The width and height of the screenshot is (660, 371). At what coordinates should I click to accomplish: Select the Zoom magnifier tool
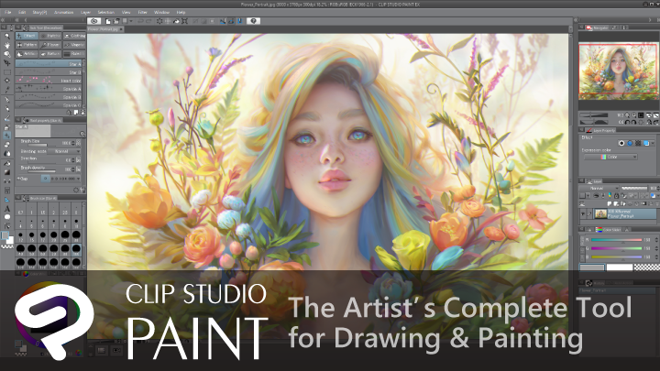tap(6, 37)
